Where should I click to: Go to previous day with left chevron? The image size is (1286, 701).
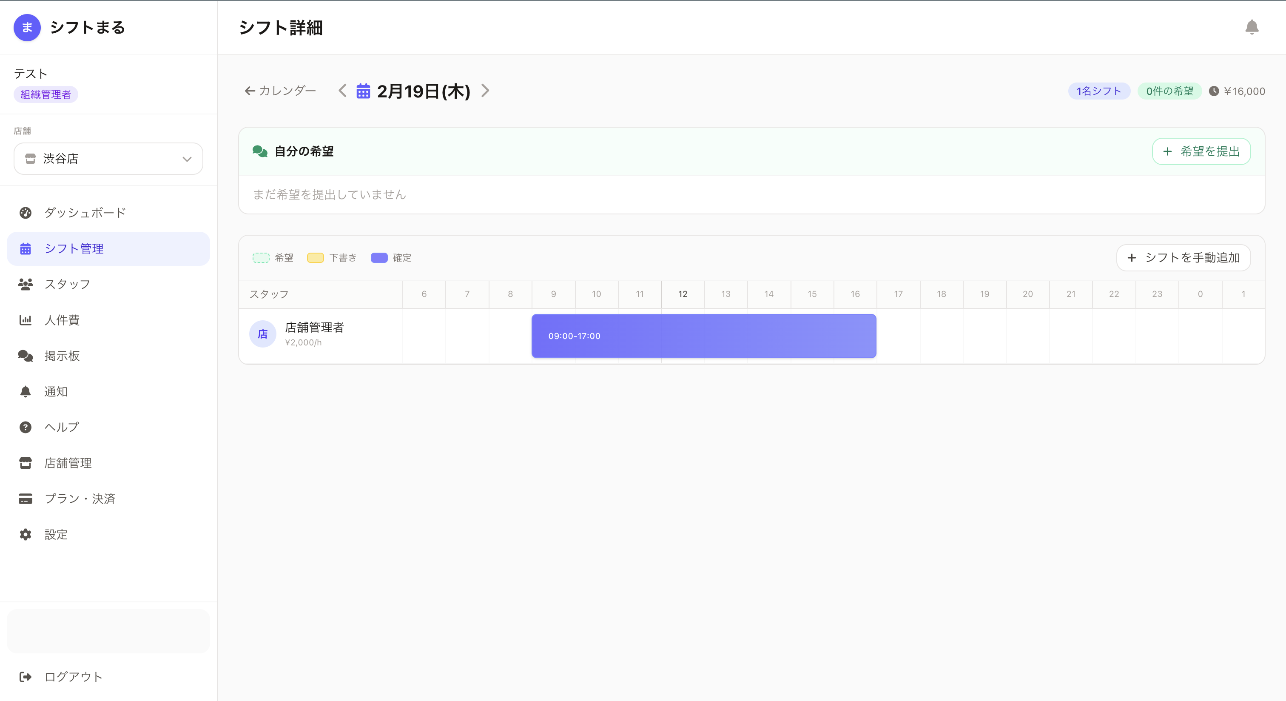click(342, 91)
